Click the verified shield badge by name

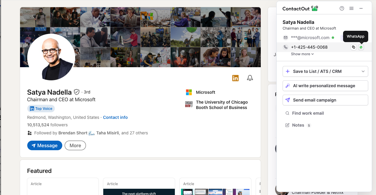(77, 92)
